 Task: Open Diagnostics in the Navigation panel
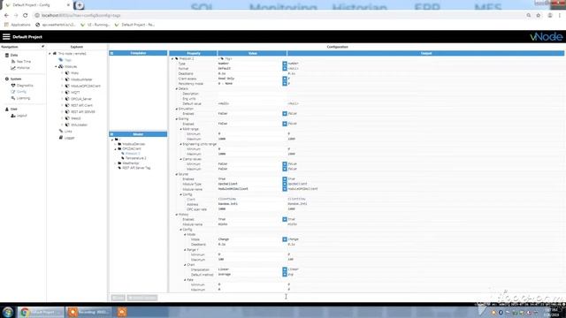pos(25,86)
